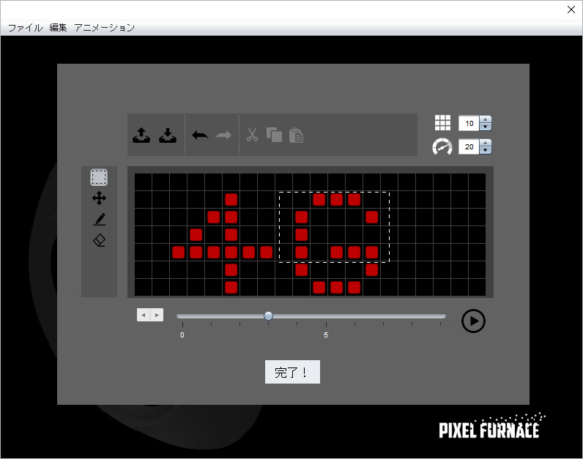Screen dimensions: 583x459
Task: Select the move tool
Action: pyautogui.click(x=99, y=198)
